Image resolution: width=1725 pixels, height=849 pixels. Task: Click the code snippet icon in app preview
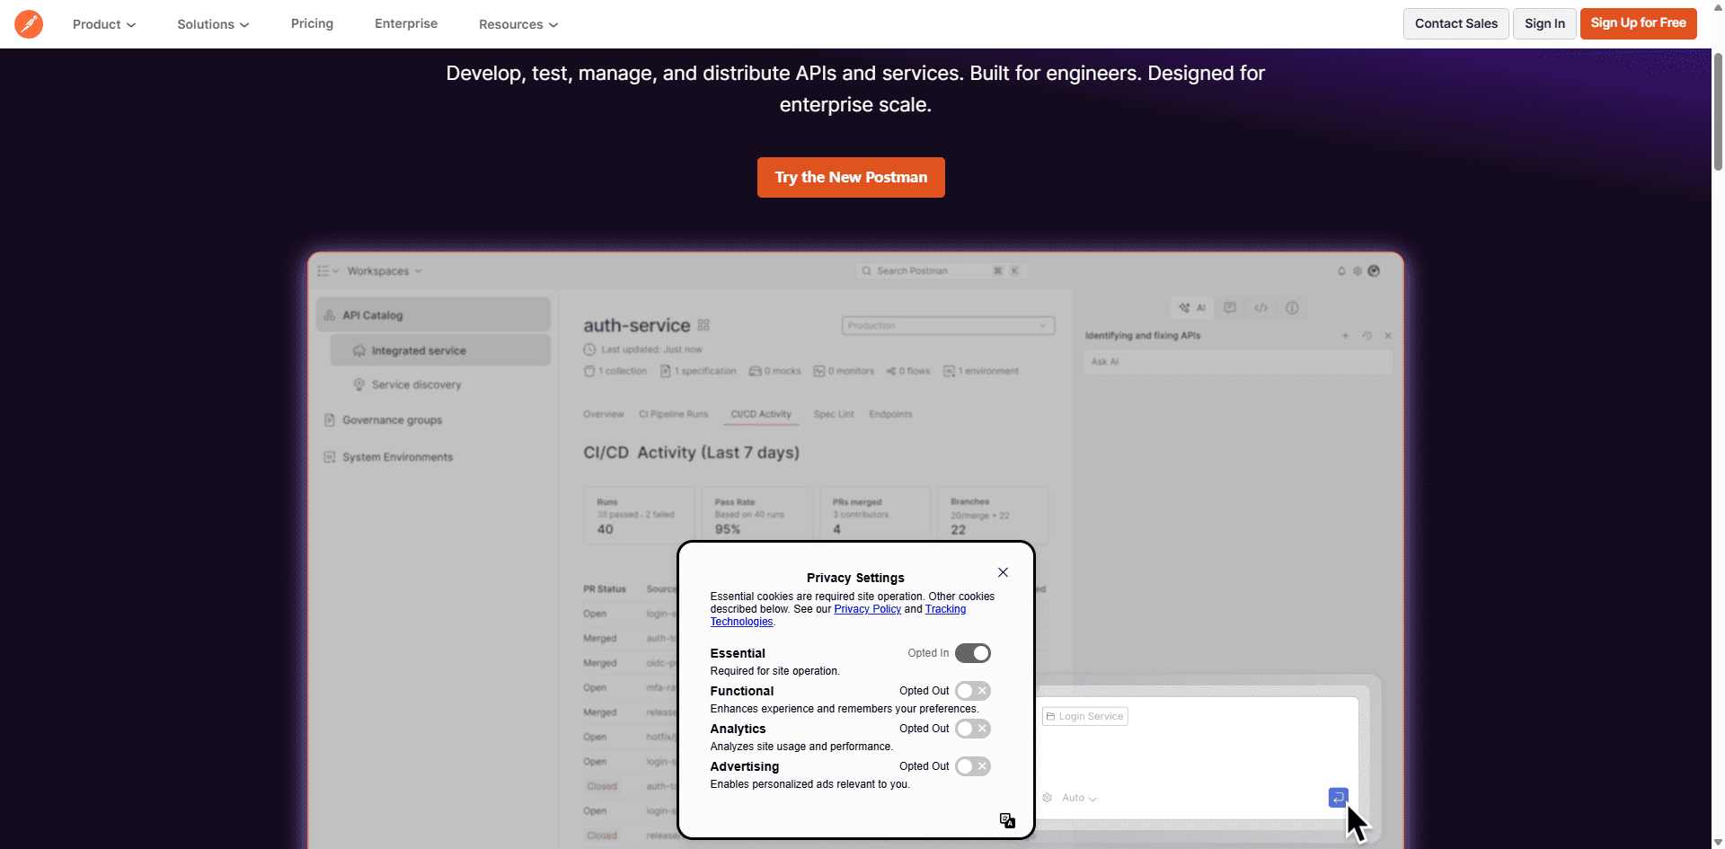1261,308
